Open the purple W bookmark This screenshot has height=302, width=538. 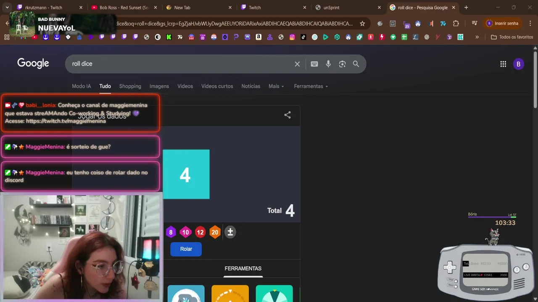pos(247,37)
